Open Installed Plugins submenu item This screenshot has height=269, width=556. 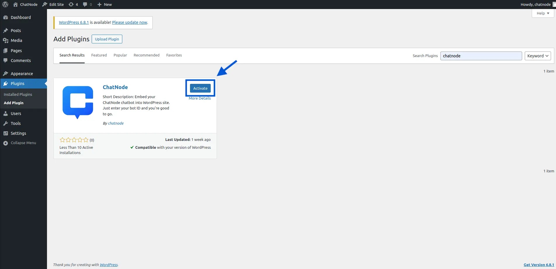click(x=18, y=95)
